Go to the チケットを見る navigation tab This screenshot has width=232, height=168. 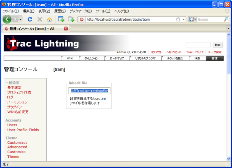point(175,58)
